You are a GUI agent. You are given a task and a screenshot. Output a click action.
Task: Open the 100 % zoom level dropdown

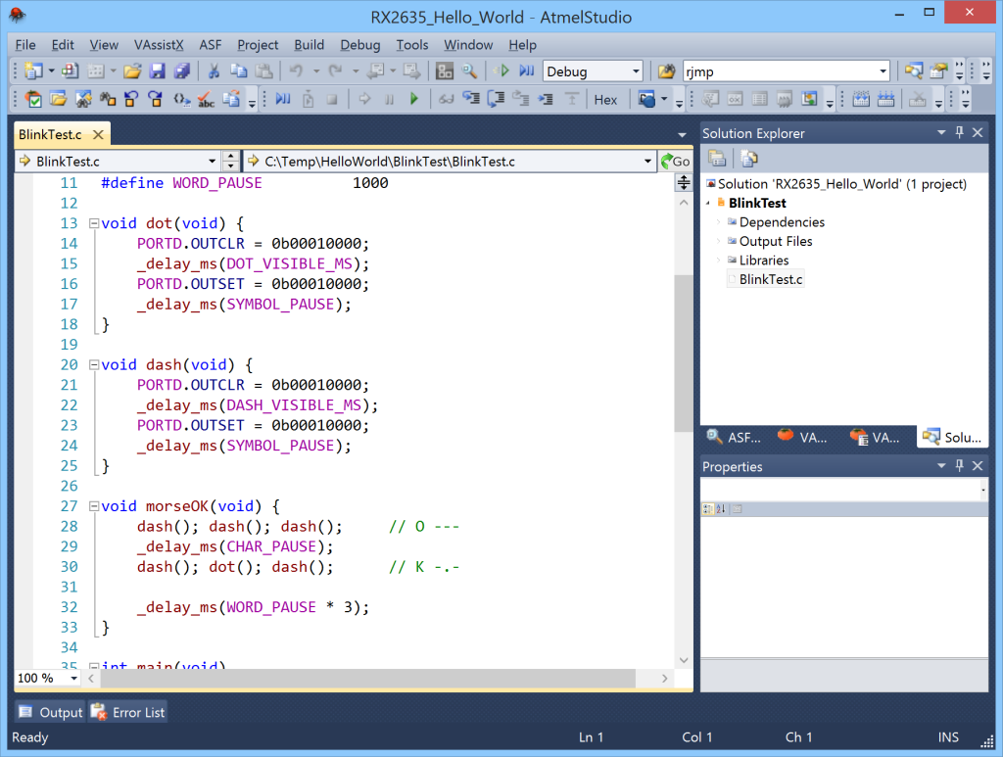pyautogui.click(x=73, y=678)
